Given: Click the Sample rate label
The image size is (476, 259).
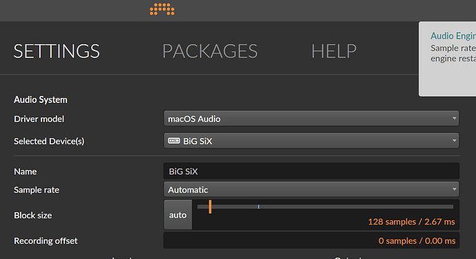Looking at the screenshot, I should point(37,190).
